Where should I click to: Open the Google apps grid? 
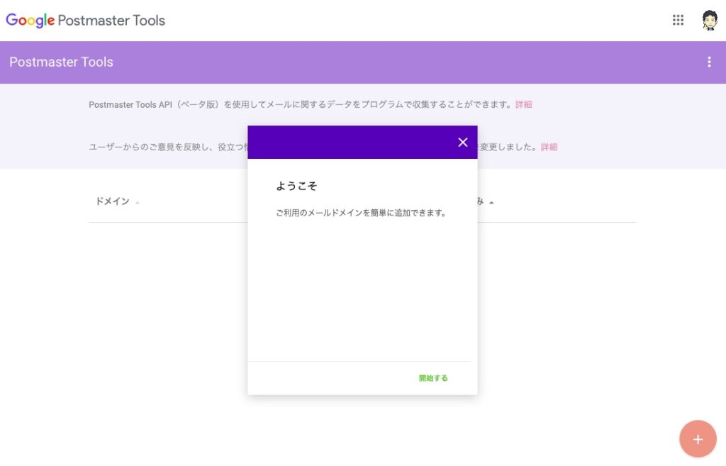(x=678, y=20)
